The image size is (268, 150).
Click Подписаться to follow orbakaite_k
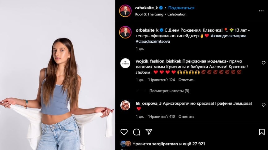(181, 8)
